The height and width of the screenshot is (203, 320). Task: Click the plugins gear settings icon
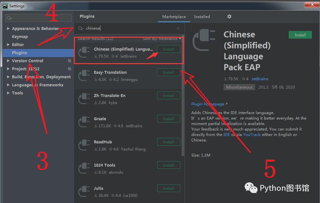tap(229, 16)
